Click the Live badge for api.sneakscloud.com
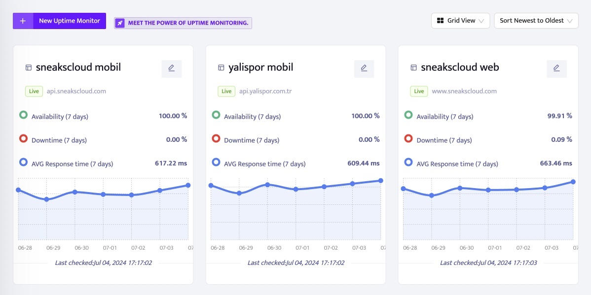Image resolution: width=591 pixels, height=295 pixels. [x=34, y=92]
